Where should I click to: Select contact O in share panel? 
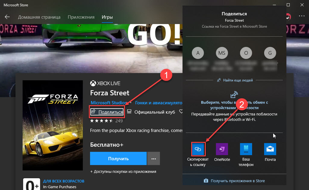pos(246,53)
